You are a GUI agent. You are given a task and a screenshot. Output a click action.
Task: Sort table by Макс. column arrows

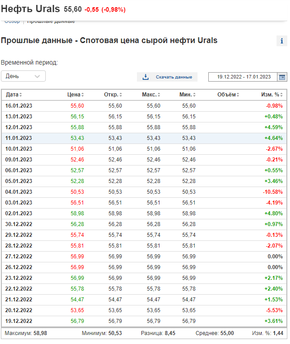click(x=159, y=95)
